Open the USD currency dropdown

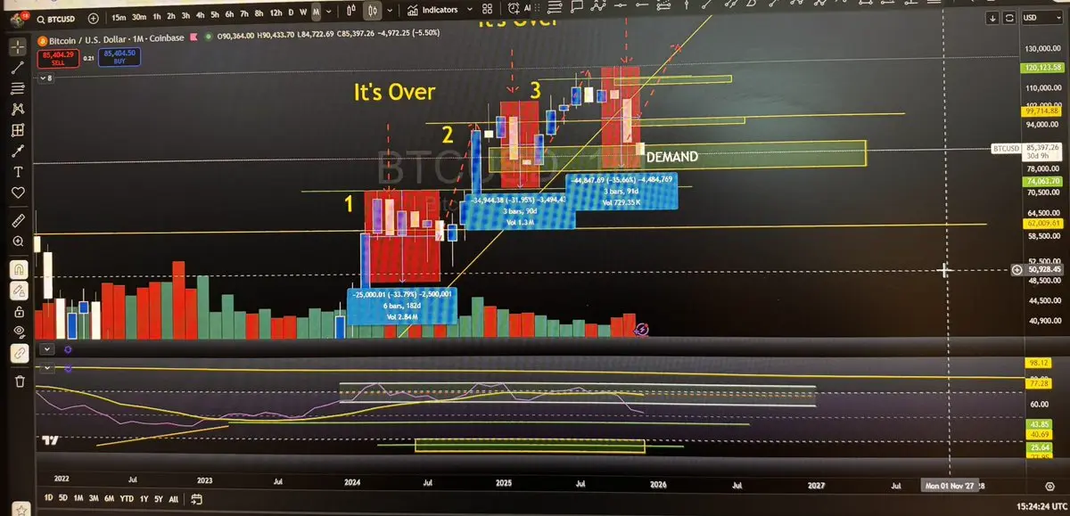click(1041, 18)
